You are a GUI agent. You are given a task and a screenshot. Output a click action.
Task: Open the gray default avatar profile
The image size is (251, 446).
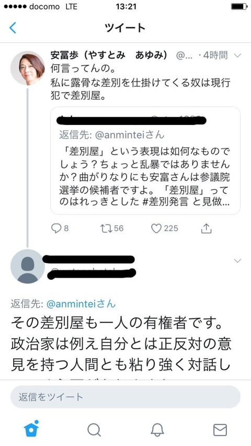[x=28, y=267]
